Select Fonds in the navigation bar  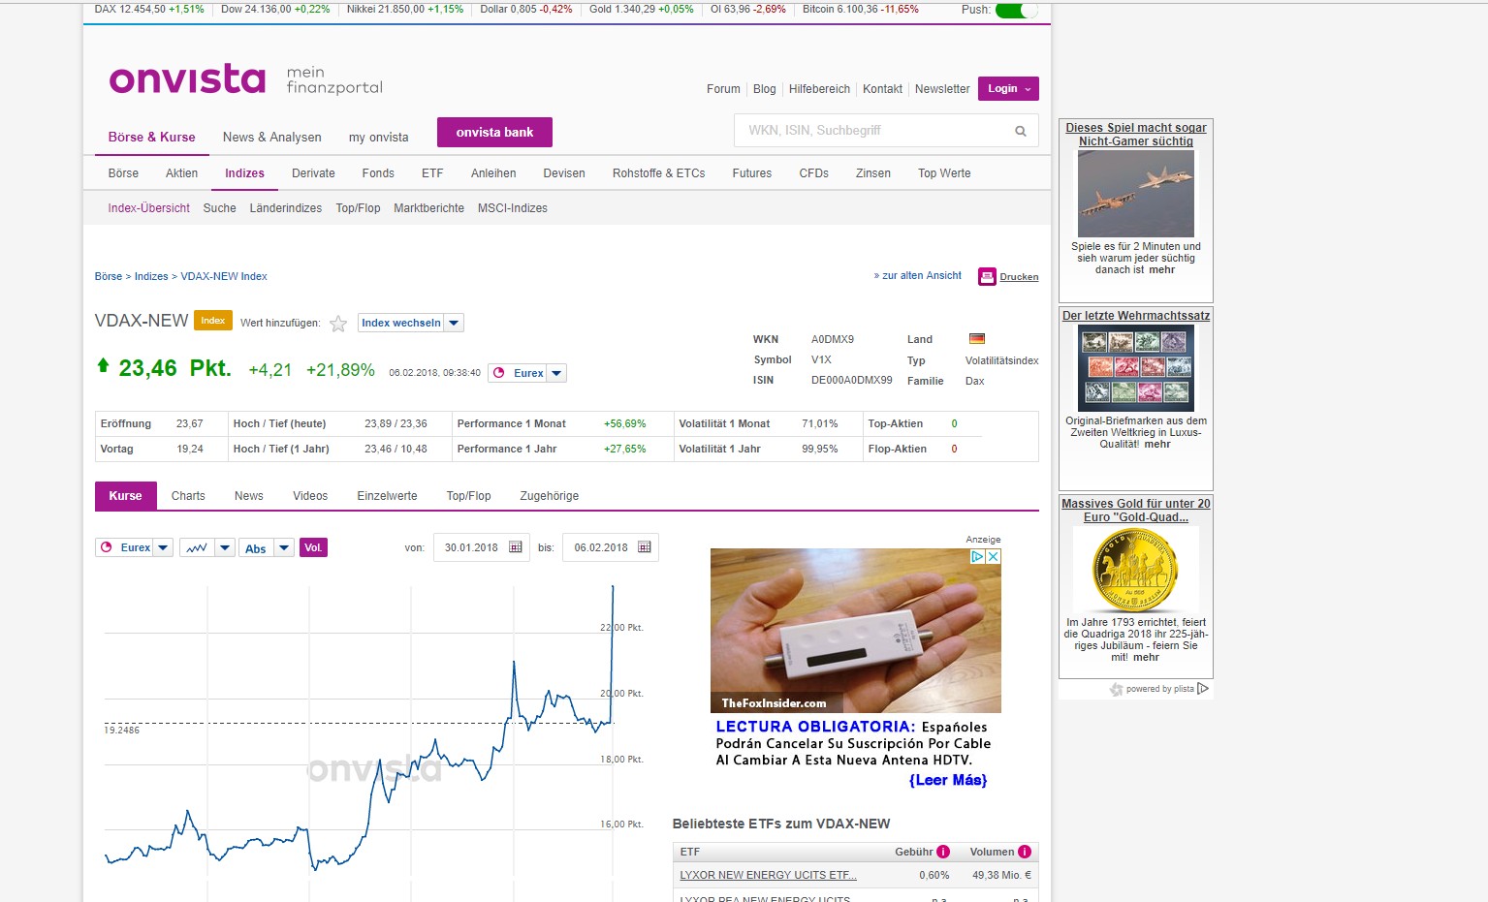(378, 173)
